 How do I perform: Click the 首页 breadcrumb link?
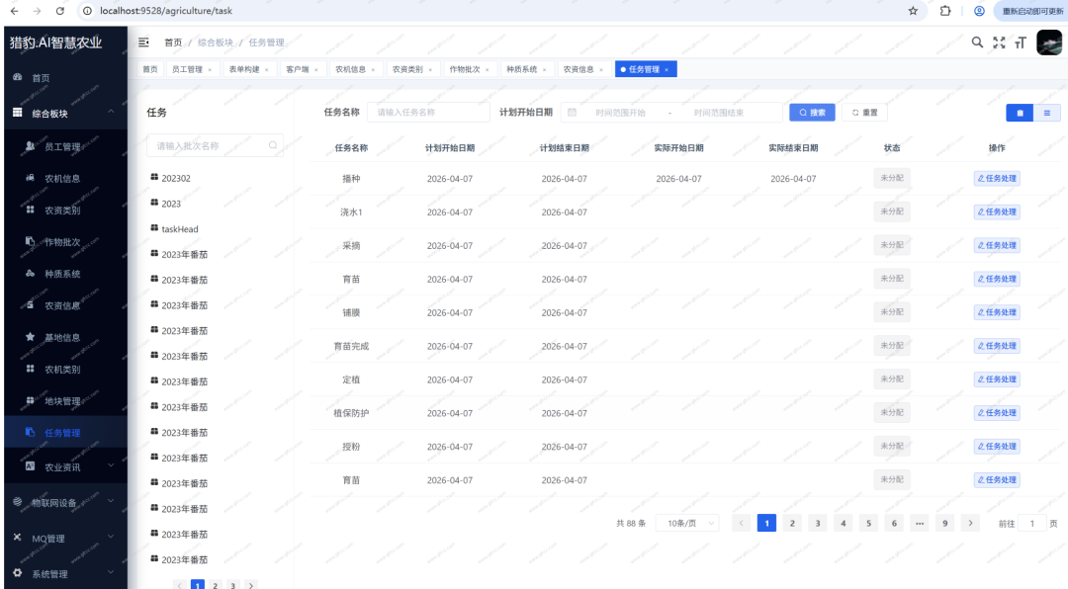[173, 42]
